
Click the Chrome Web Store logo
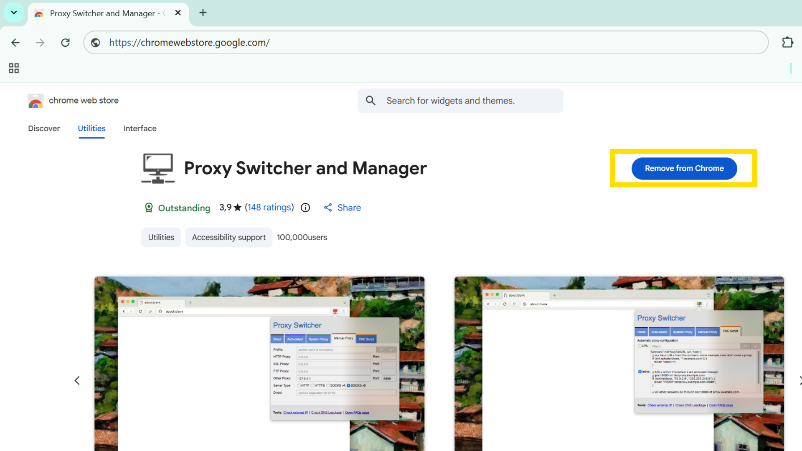(x=36, y=101)
